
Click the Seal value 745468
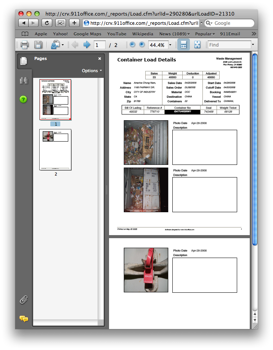pos(209,111)
